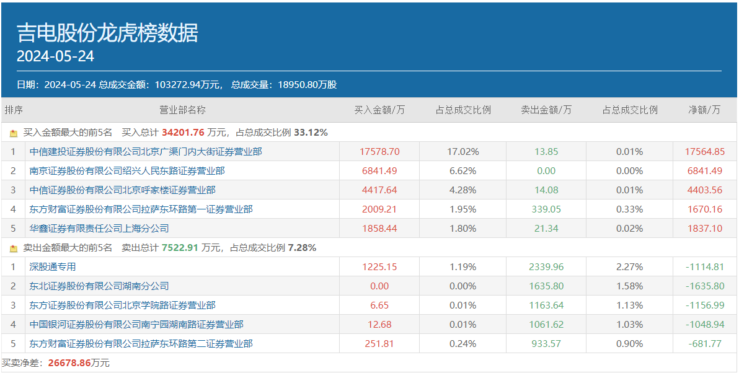Click the 营业部名称 column header
The height and width of the screenshot is (373, 739).
pos(183,110)
